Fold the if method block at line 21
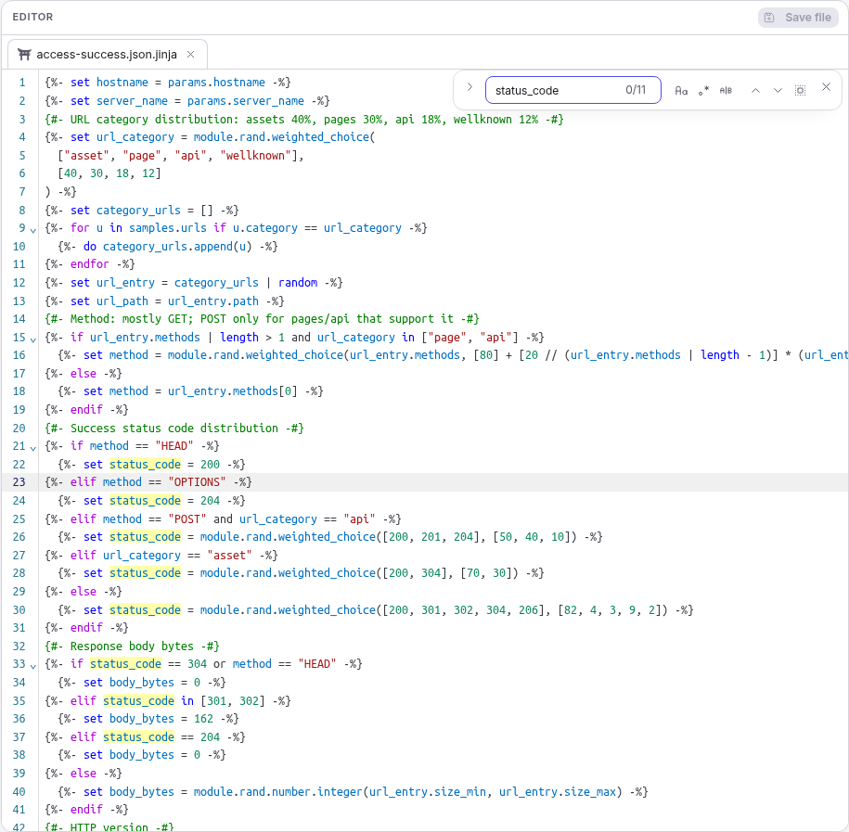The image size is (849, 832). (x=33, y=449)
